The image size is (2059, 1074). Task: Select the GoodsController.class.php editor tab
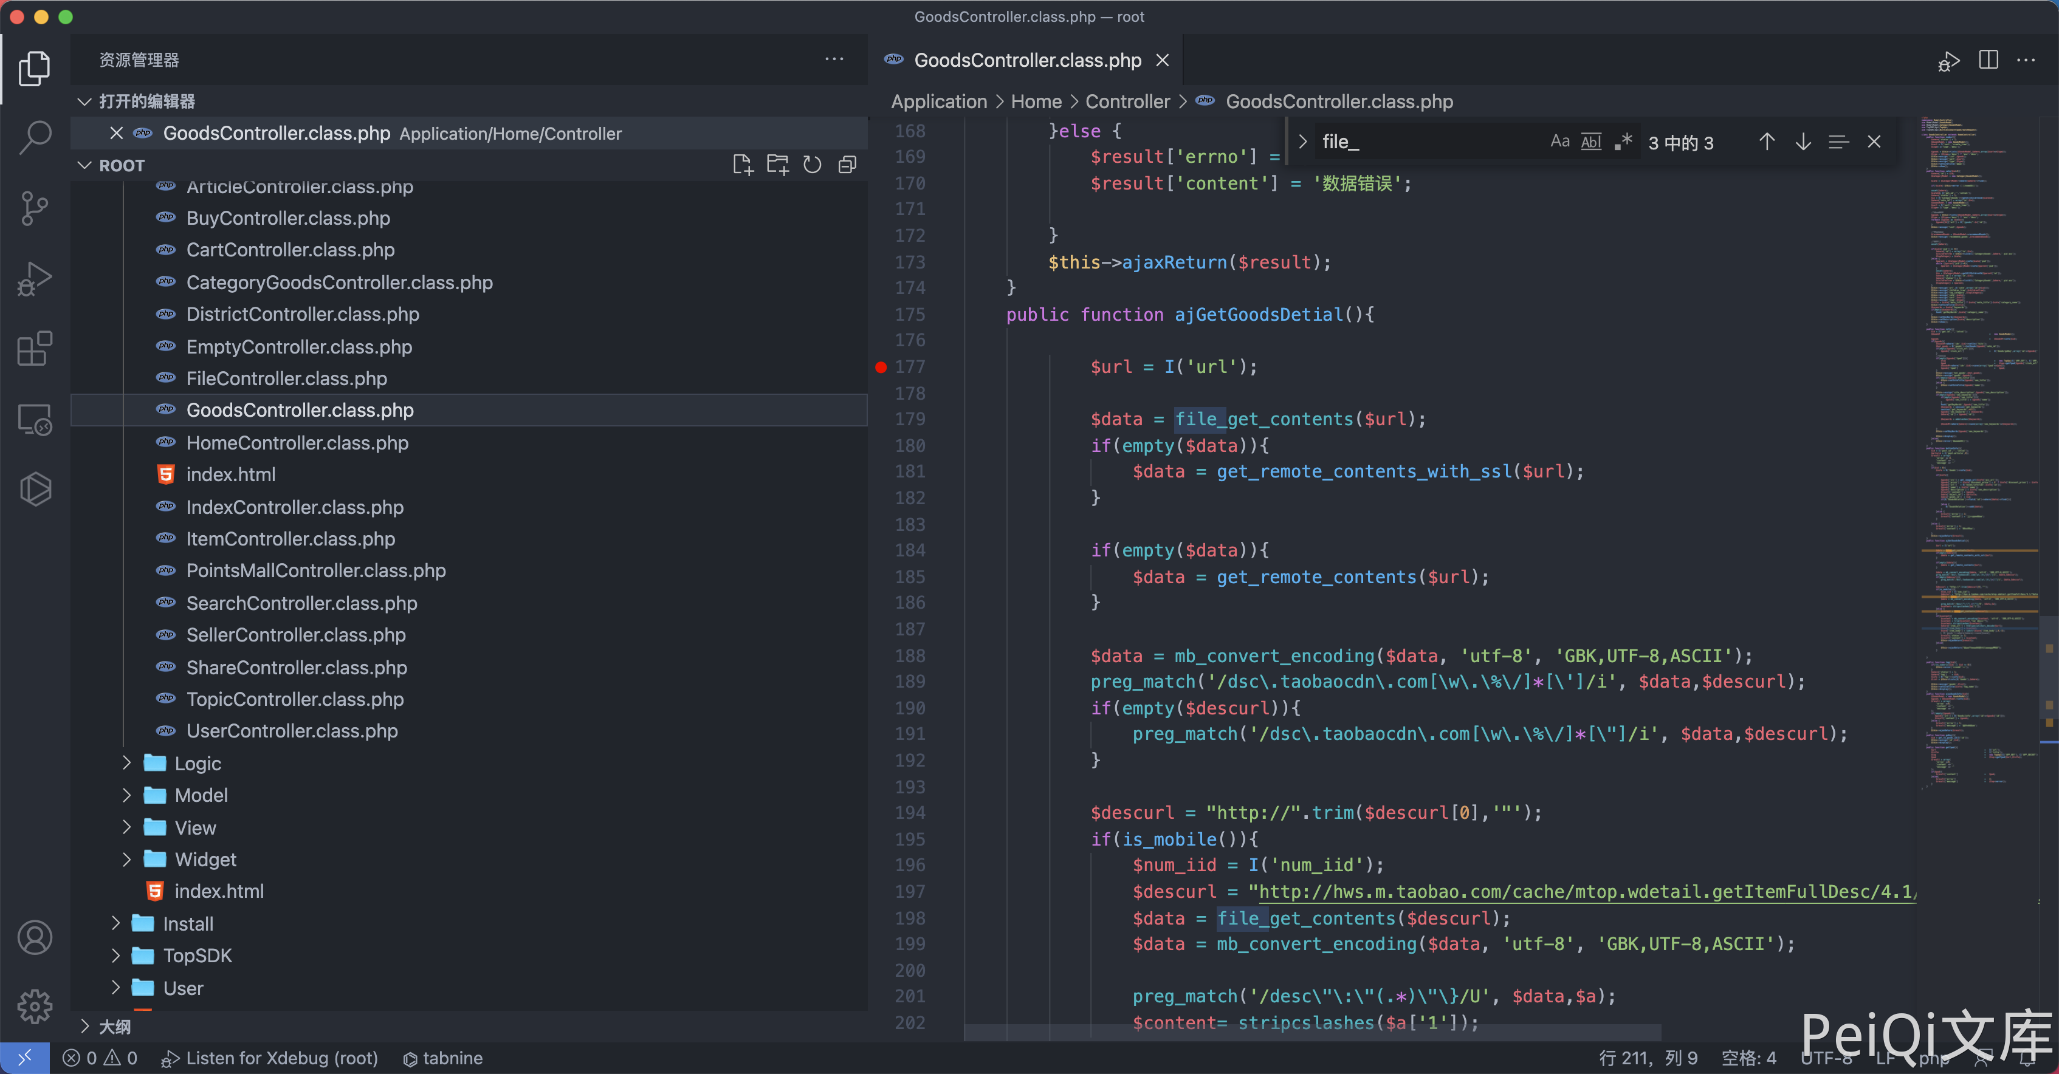click(1026, 60)
